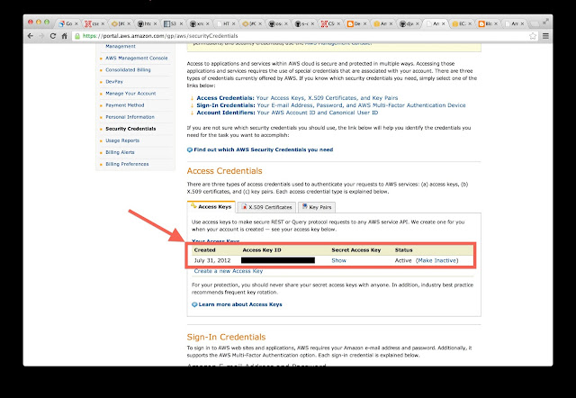This screenshot has height=398, width=576.
Task: Open DevPay in the sidebar
Action: coord(114,82)
